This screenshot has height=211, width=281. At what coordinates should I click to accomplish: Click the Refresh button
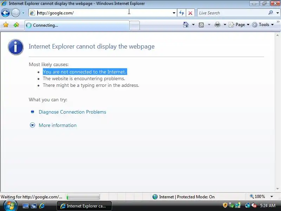point(181,13)
